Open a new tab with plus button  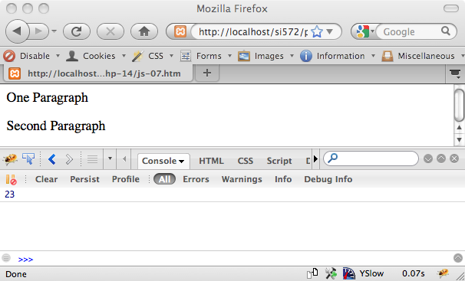pos(207,73)
